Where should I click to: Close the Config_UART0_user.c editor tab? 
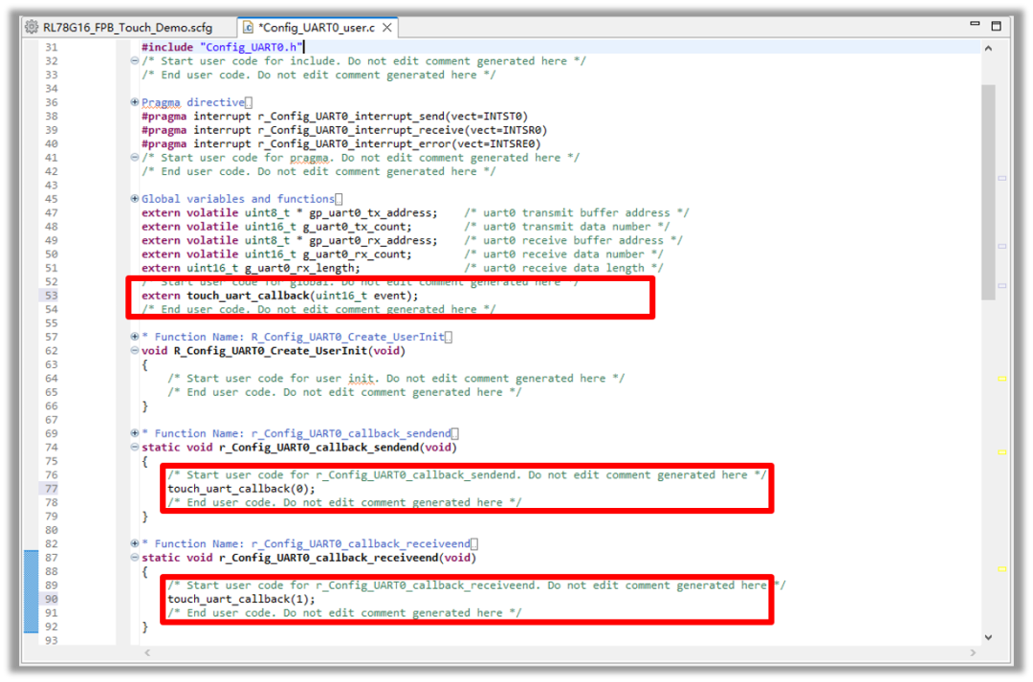click(387, 28)
